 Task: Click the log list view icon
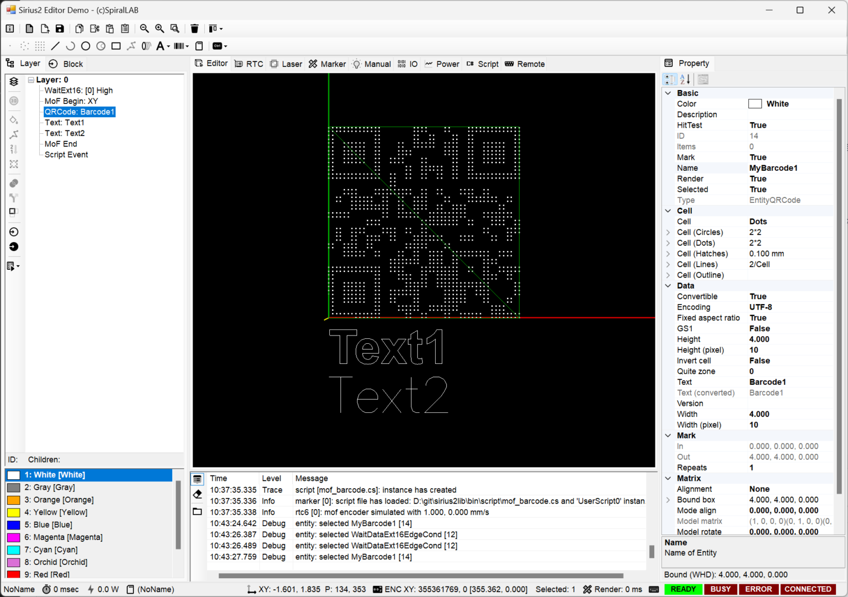[x=198, y=479]
